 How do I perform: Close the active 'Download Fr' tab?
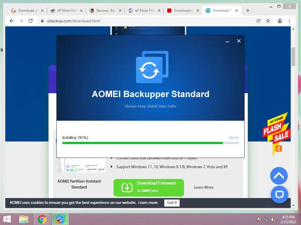[x=237, y=11]
